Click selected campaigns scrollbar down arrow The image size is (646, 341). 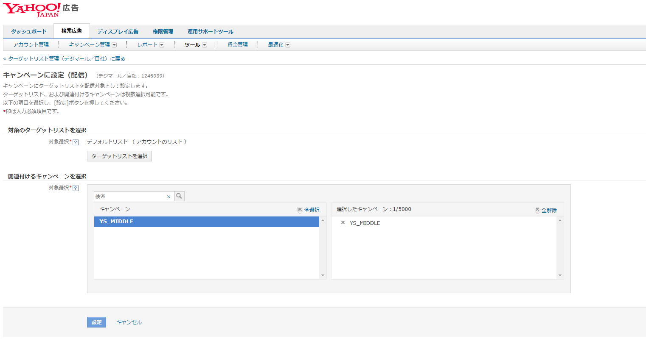[x=560, y=275]
